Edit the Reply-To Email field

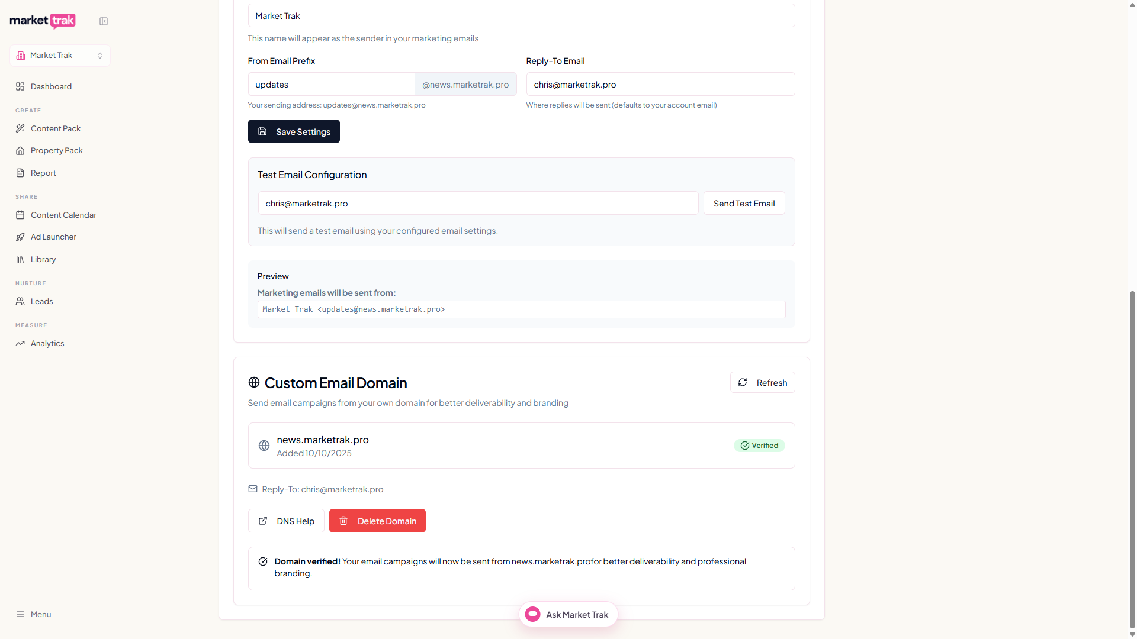pos(660,85)
